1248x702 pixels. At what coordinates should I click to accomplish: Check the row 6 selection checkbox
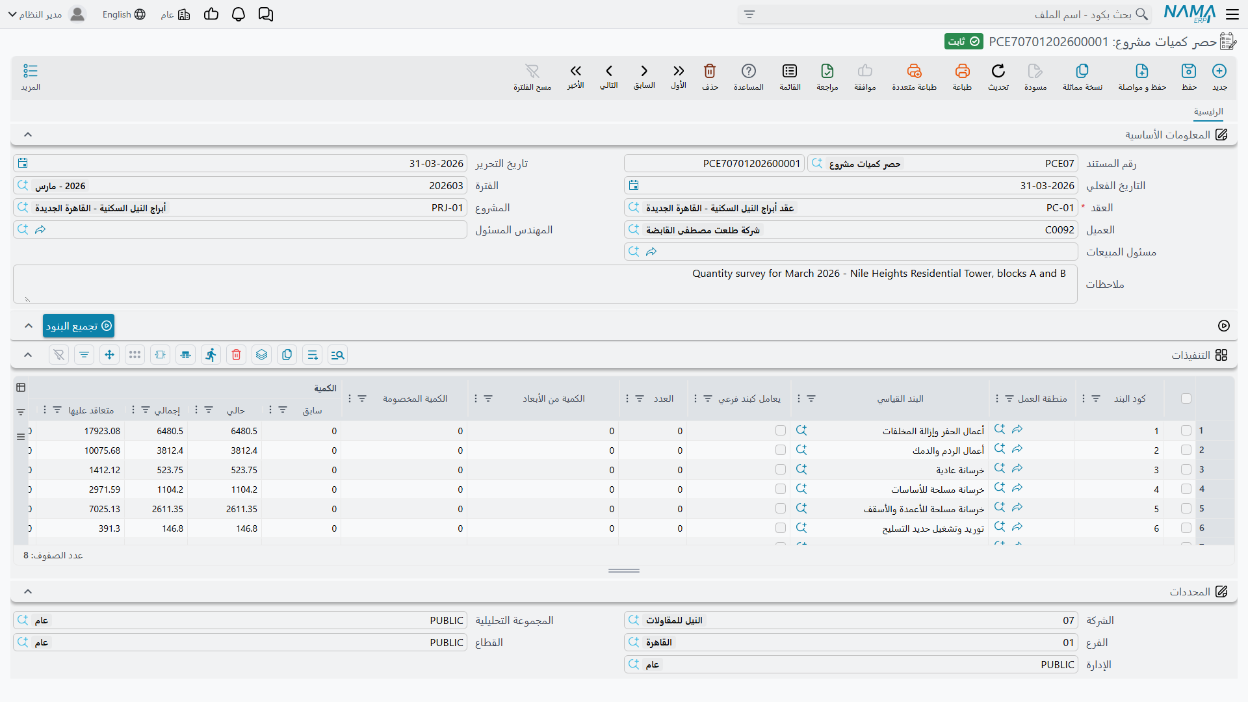coord(1186,528)
